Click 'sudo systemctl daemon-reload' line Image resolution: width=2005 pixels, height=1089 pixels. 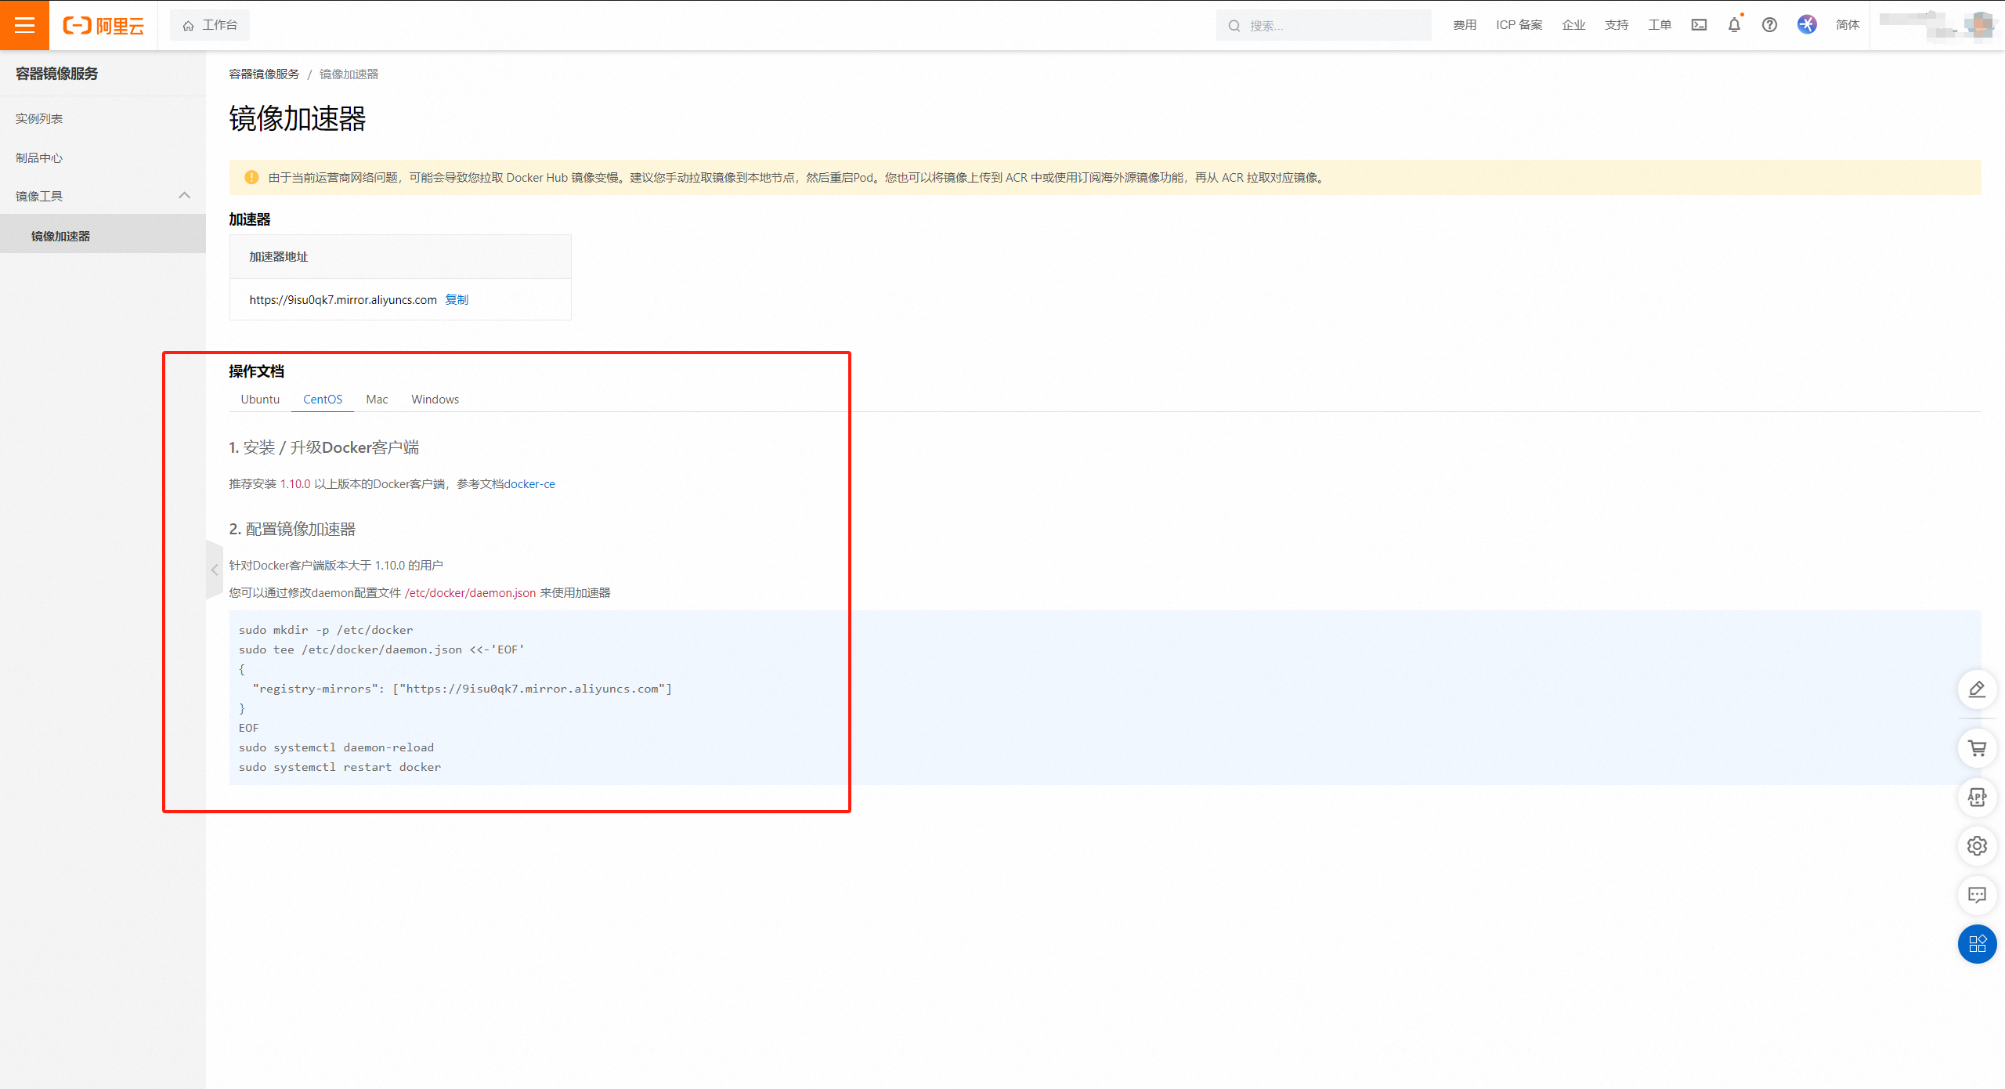tap(336, 747)
